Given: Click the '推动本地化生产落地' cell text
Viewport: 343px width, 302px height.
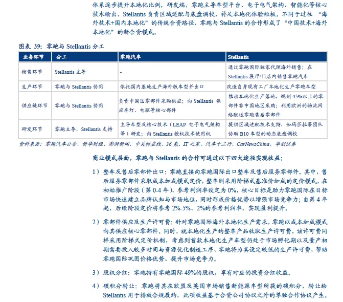Looking at the screenshot, I should (276, 105).
